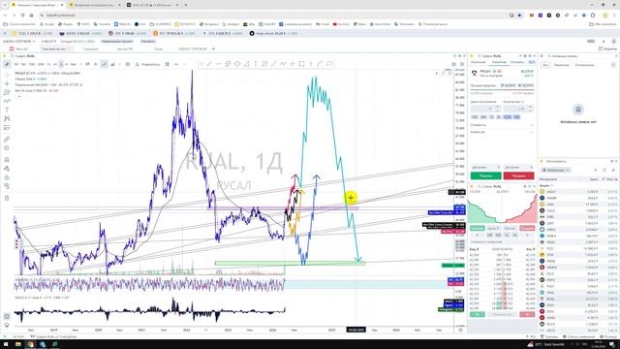Select the horizontal line drawing tool
620x349 pixels.
click(219, 64)
